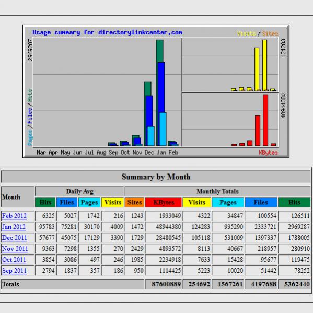Screen dimensions: 313x313
Task: Click the 48944380 KBytes axis label
Action: click(x=283, y=106)
